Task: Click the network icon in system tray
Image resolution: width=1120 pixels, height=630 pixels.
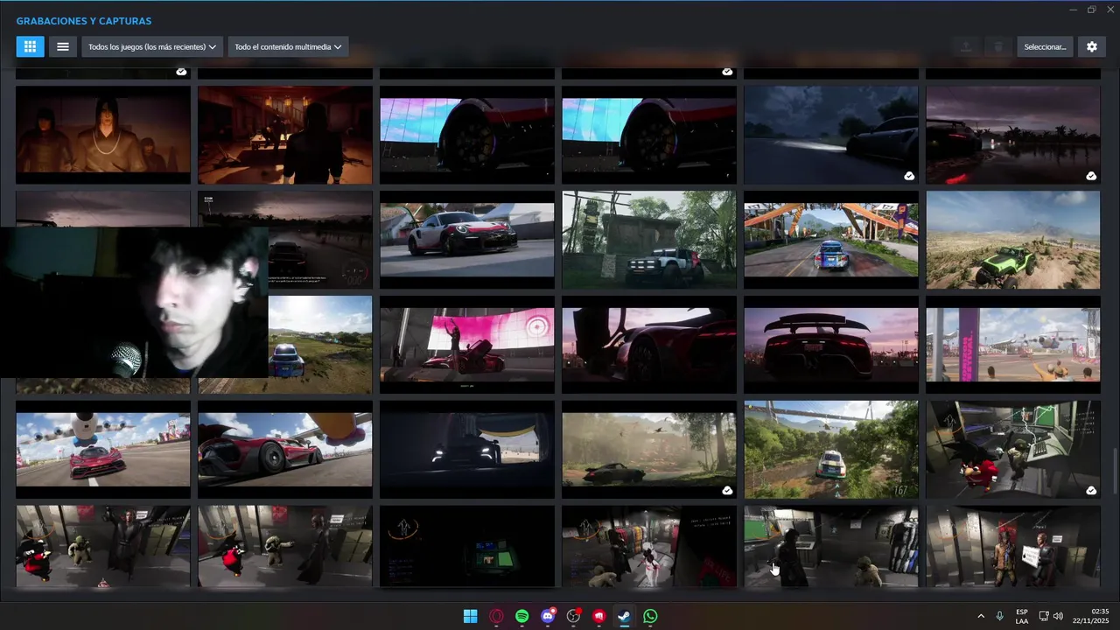Action: click(x=1044, y=616)
